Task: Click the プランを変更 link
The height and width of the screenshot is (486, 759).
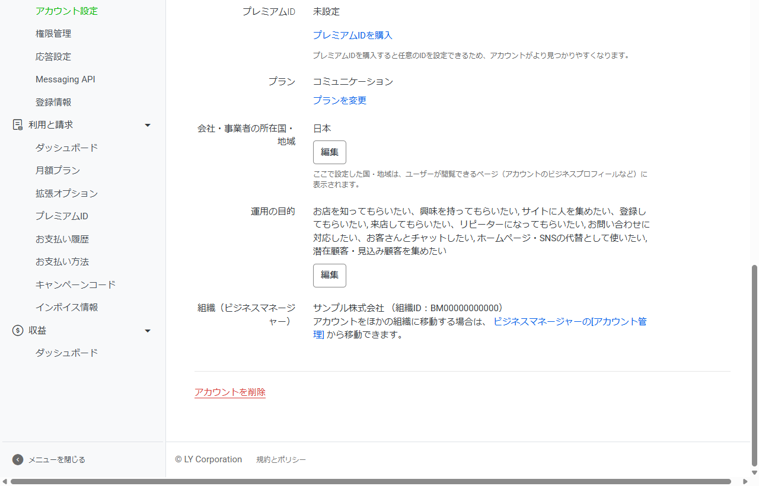Action: point(340,100)
